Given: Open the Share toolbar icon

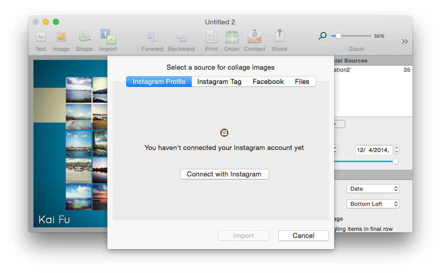Looking at the screenshot, I should tap(279, 36).
